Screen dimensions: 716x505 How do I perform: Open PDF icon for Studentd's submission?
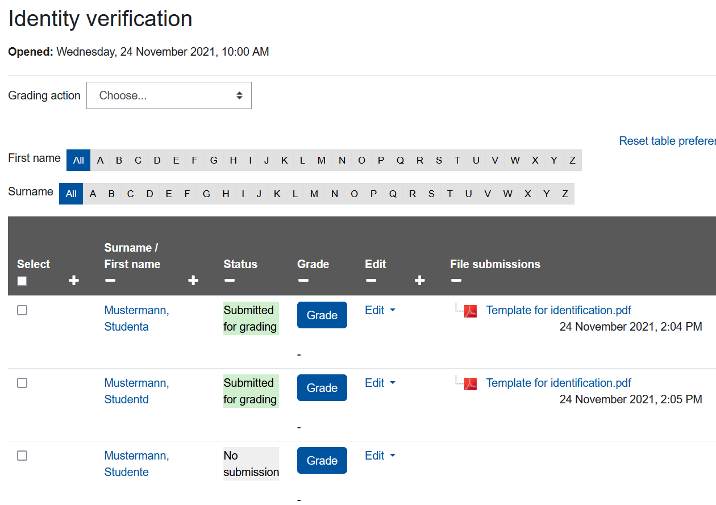[471, 383]
